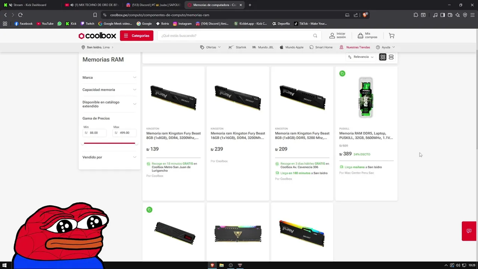This screenshot has width=478, height=269.
Task: Expand the Vendido por filter
Action: tap(109, 157)
